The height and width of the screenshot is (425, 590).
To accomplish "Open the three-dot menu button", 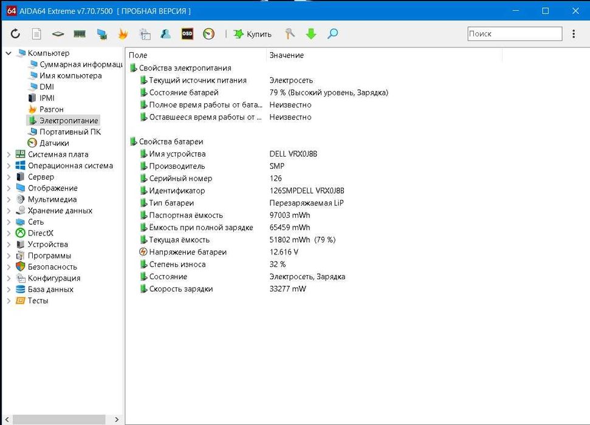I will click(x=574, y=34).
